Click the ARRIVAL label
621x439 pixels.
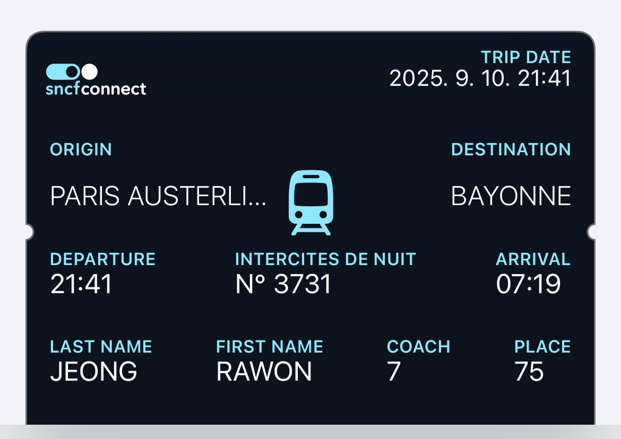click(533, 259)
